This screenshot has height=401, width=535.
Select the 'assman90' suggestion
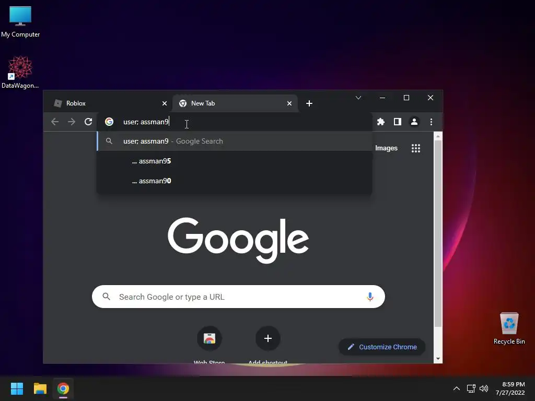click(235, 181)
